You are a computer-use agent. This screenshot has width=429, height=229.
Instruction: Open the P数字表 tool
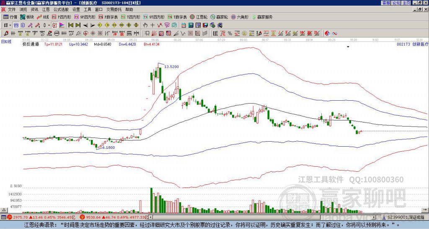click(x=109, y=17)
